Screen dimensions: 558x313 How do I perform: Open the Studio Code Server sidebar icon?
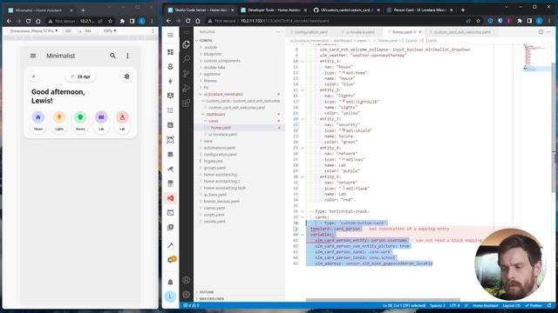[171, 198]
